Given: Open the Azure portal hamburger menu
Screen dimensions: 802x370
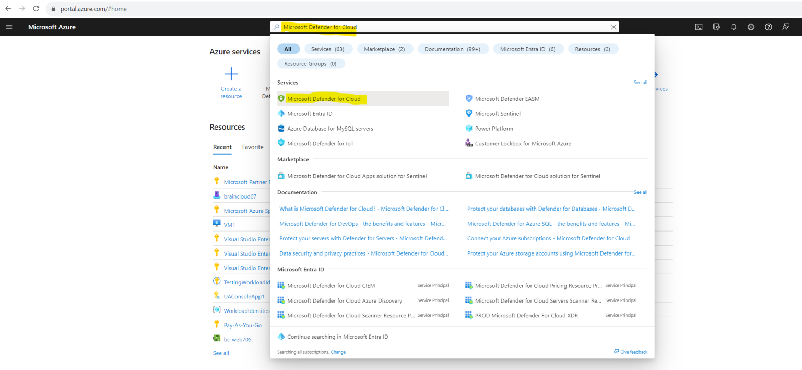Looking at the screenshot, I should pos(9,27).
